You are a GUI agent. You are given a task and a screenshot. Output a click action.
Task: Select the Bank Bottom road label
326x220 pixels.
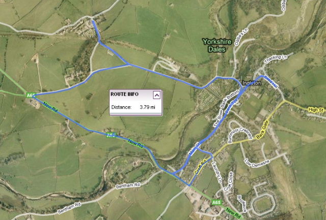click(x=230, y=100)
